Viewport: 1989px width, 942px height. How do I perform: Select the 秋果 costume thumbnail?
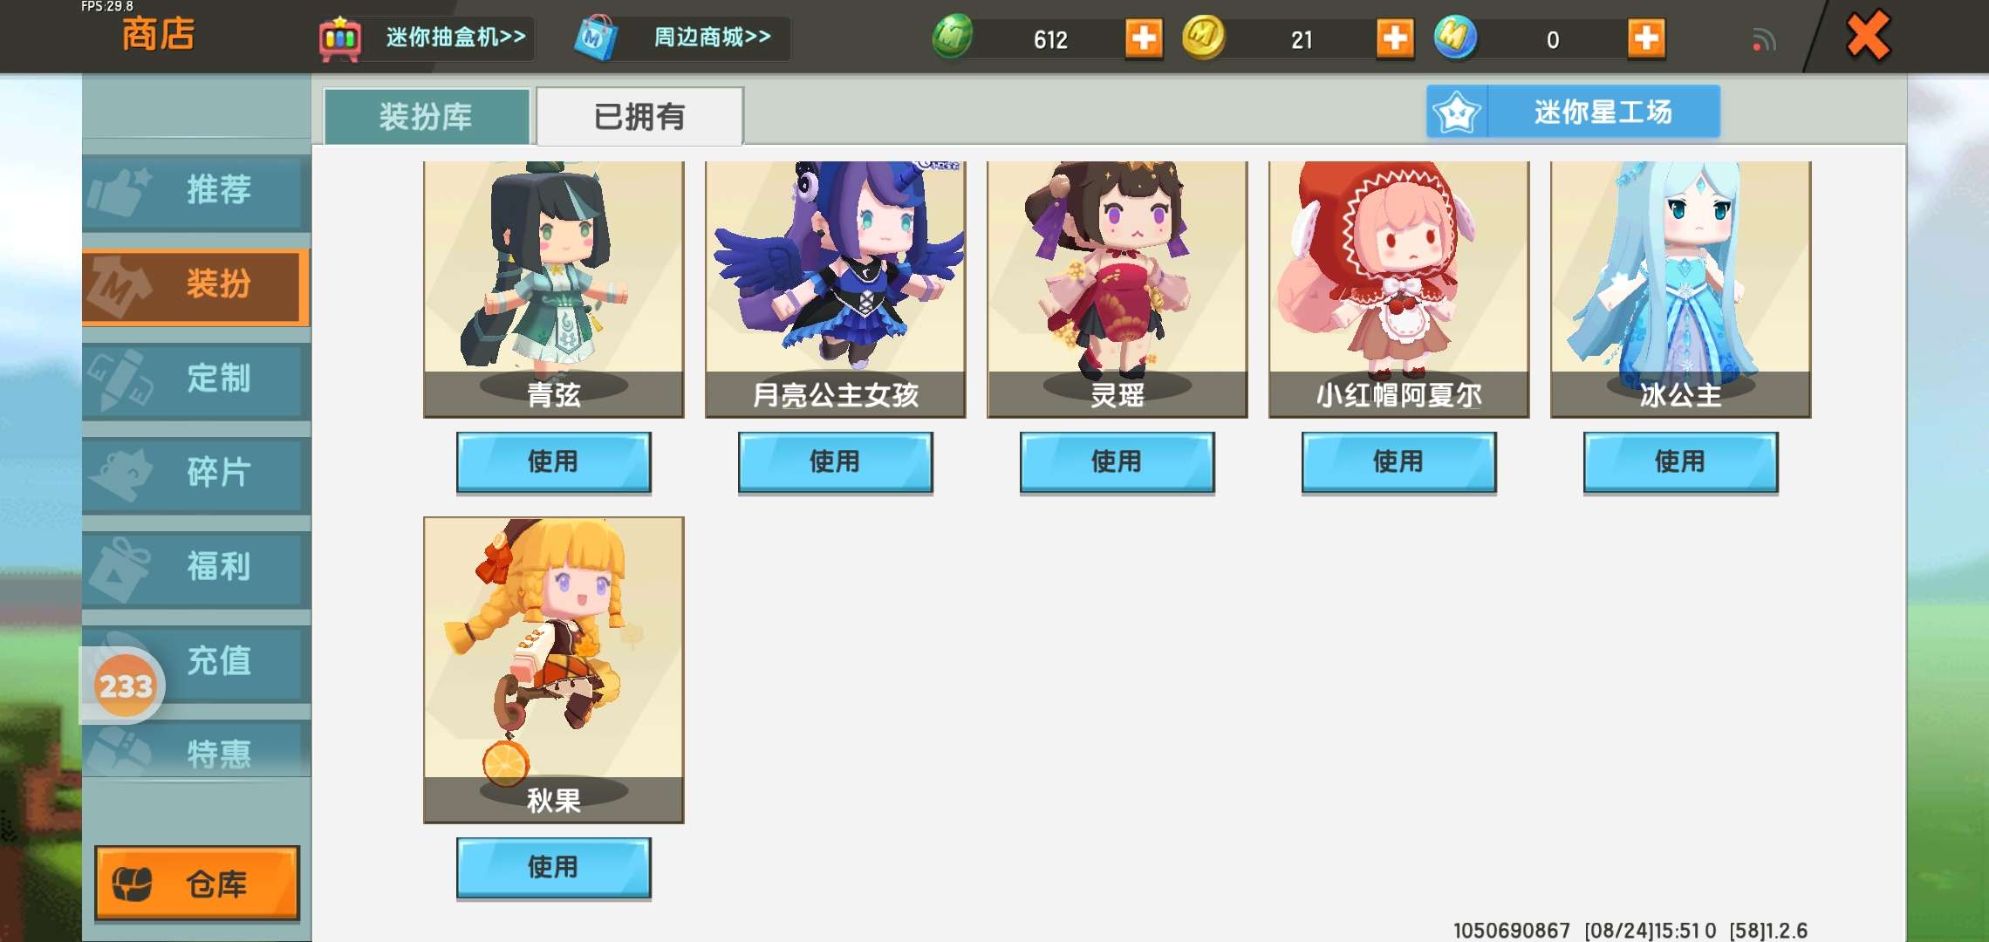554,670
